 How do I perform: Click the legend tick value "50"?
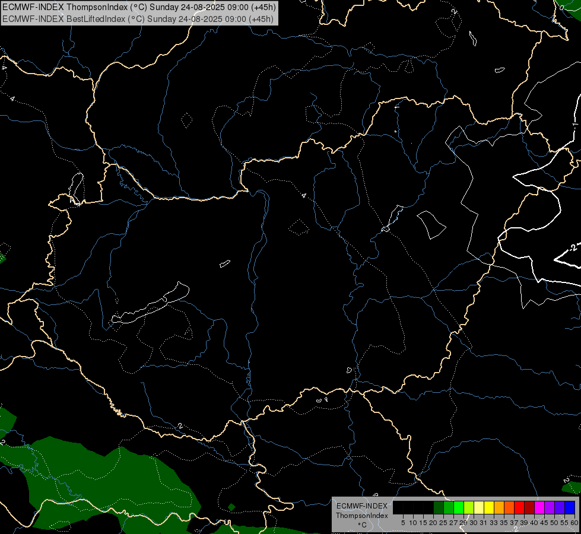click(x=554, y=523)
